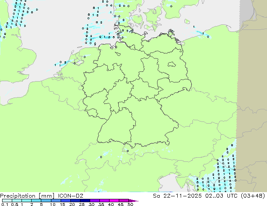
Task: Click the '0.1' legend scale label
Action: coord(5,204)
